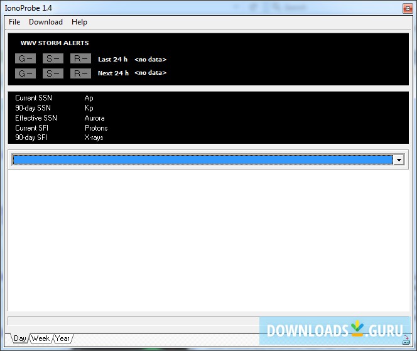Expand the blue combo box dropdown arrow

(x=399, y=160)
